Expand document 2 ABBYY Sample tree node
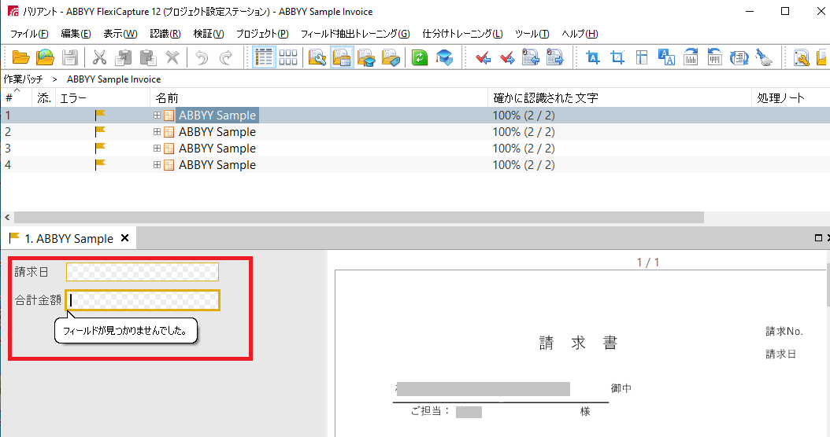This screenshot has height=437, width=830. (x=157, y=131)
